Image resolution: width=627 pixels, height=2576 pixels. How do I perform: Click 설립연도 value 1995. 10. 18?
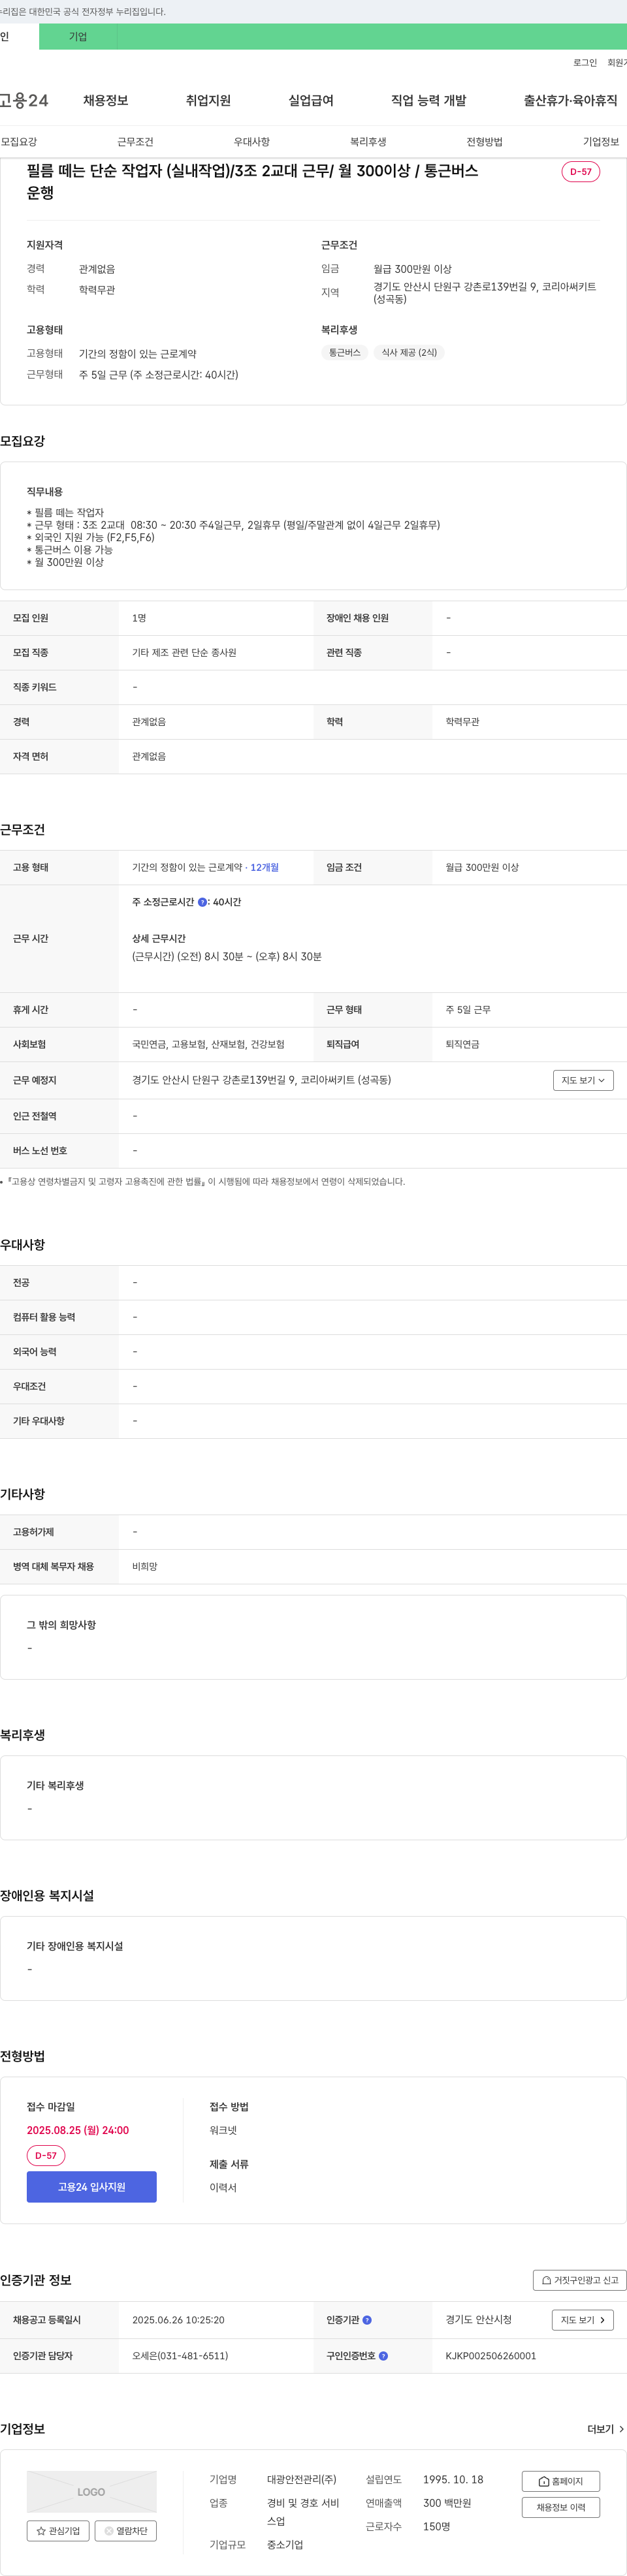pyautogui.click(x=453, y=2480)
